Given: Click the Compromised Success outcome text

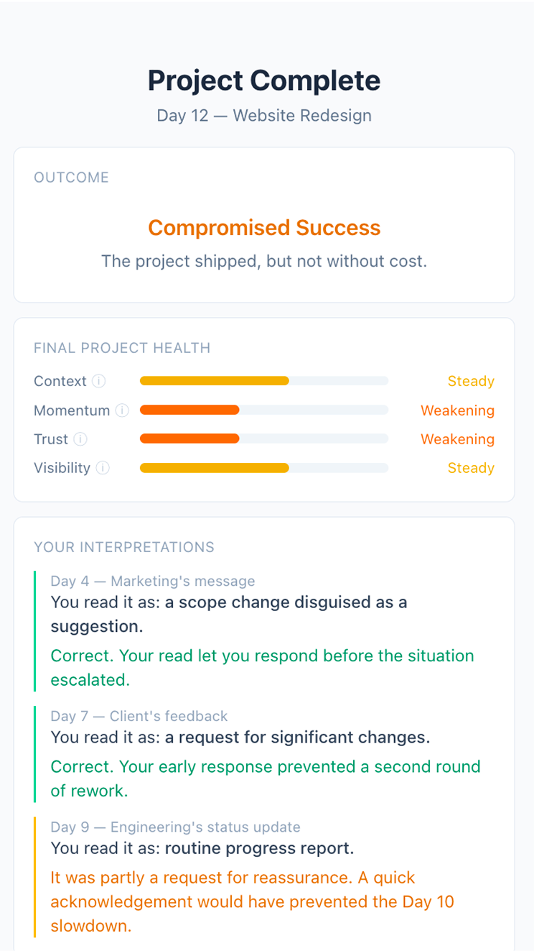Looking at the screenshot, I should click(x=263, y=228).
